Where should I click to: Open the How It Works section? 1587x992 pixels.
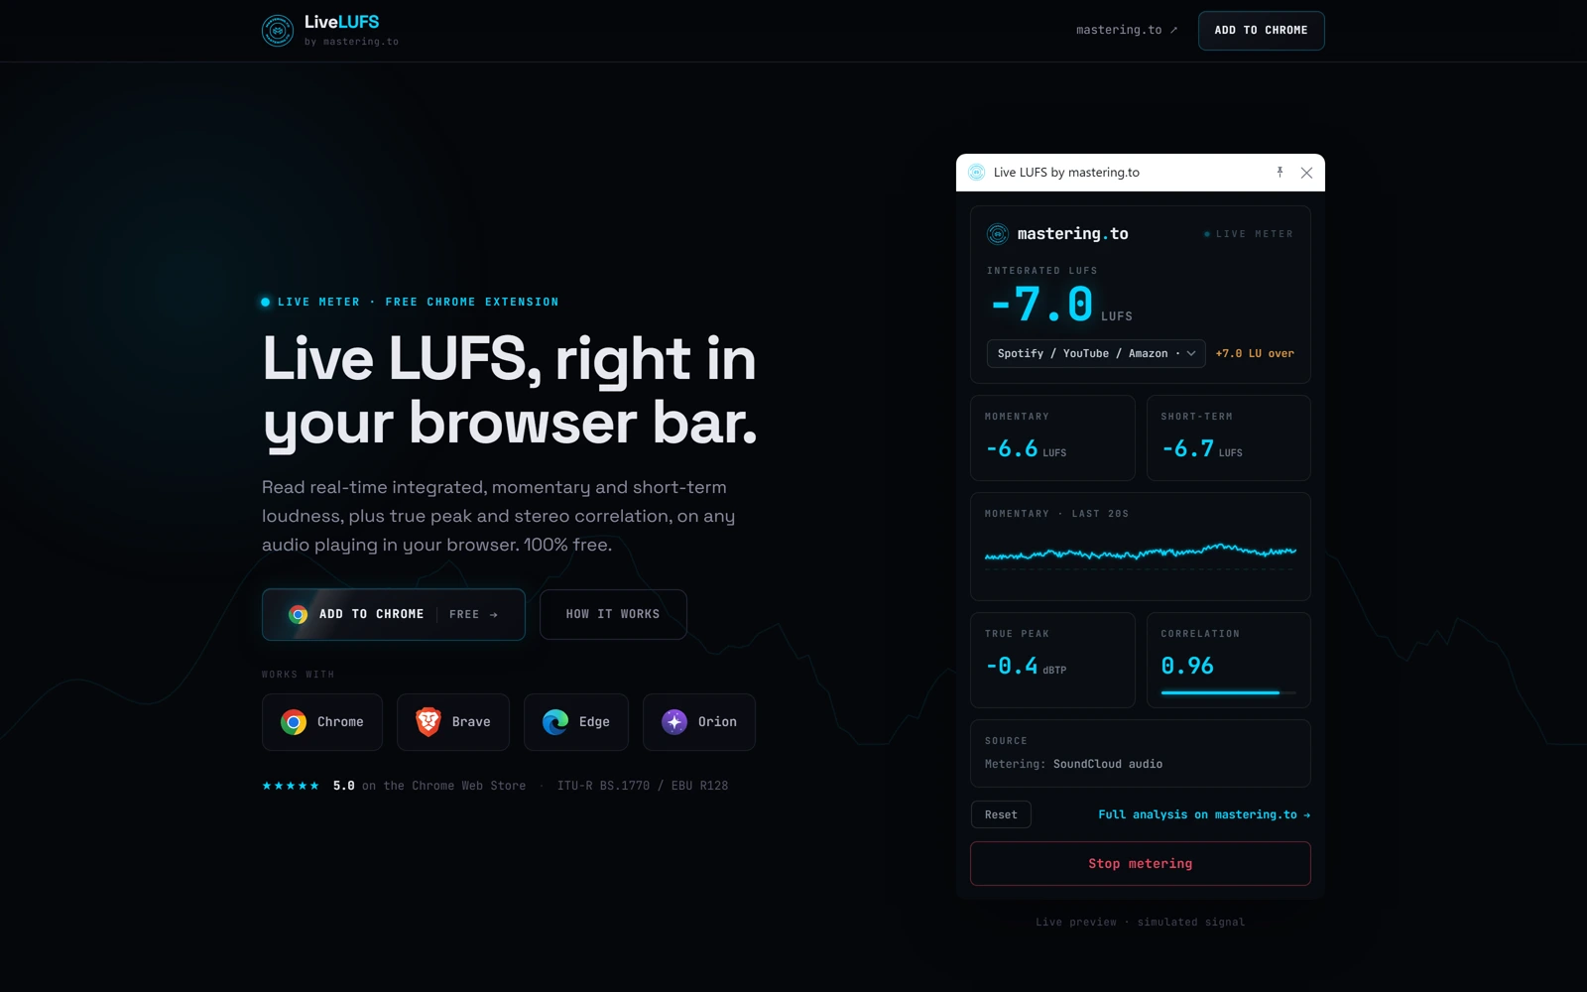(613, 614)
